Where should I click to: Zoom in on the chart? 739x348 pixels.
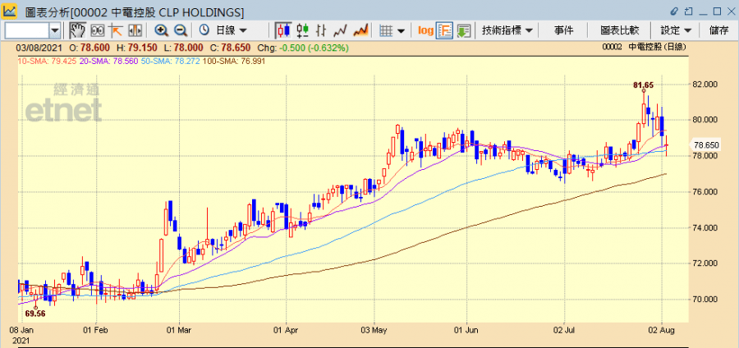(162, 30)
